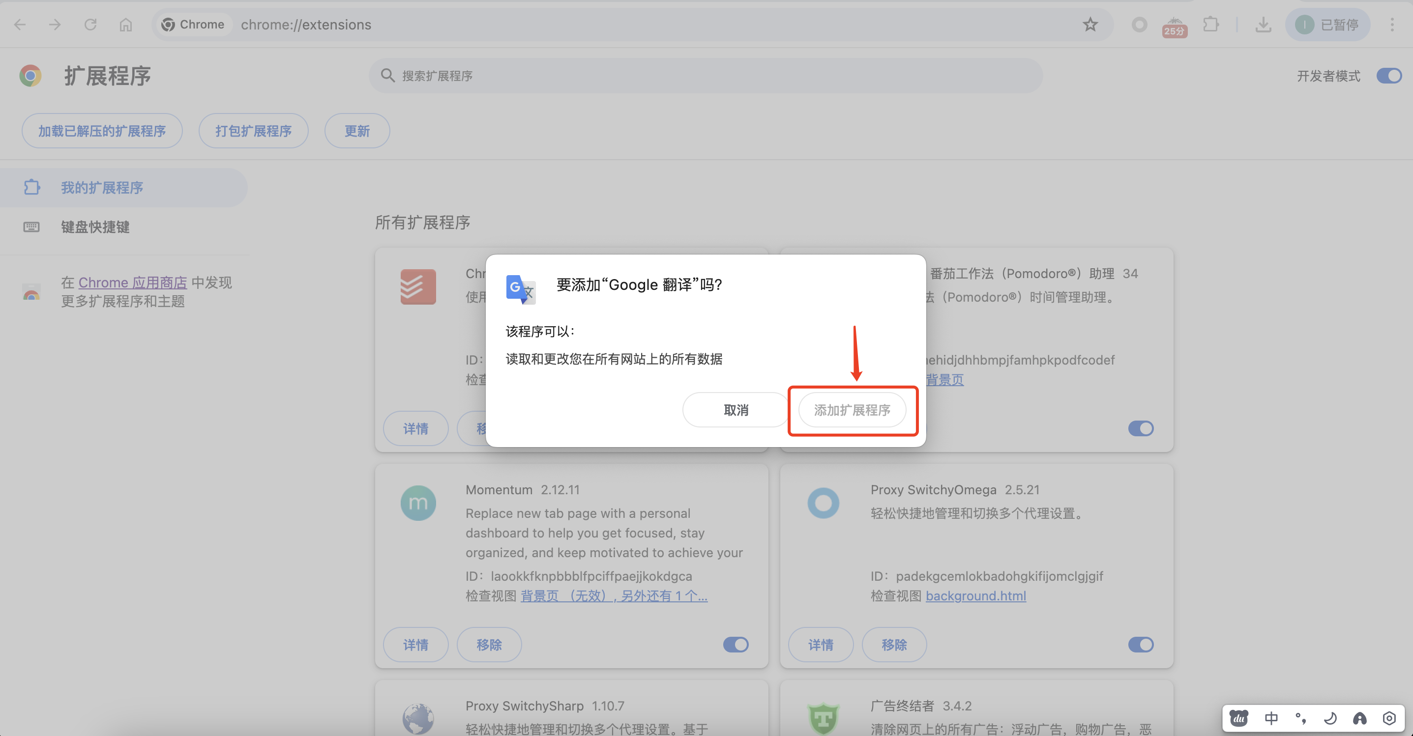
Task: Click 详情 for Momentum
Action: [416, 645]
